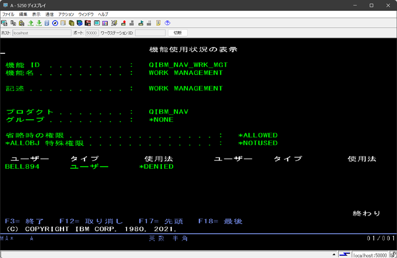Click the crossed tools settings icon
397x258 pixels.
[x=114, y=23]
